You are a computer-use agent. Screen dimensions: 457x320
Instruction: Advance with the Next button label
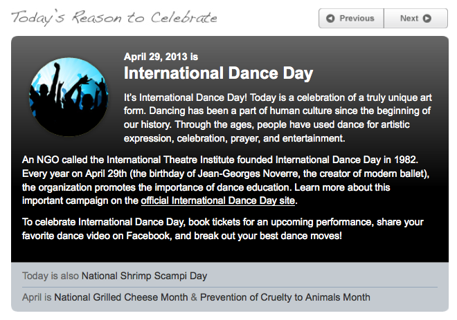tap(409, 19)
